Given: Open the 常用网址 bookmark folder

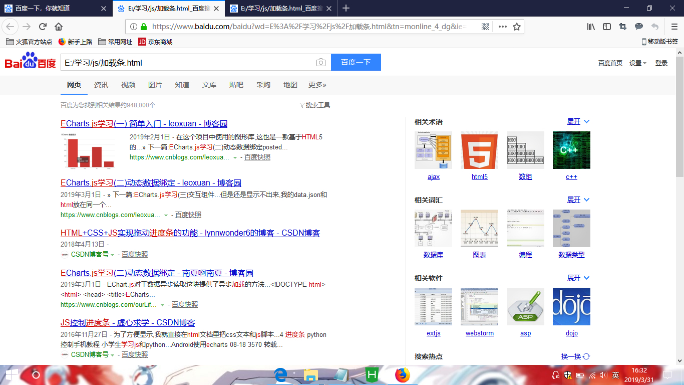Looking at the screenshot, I should (115, 42).
